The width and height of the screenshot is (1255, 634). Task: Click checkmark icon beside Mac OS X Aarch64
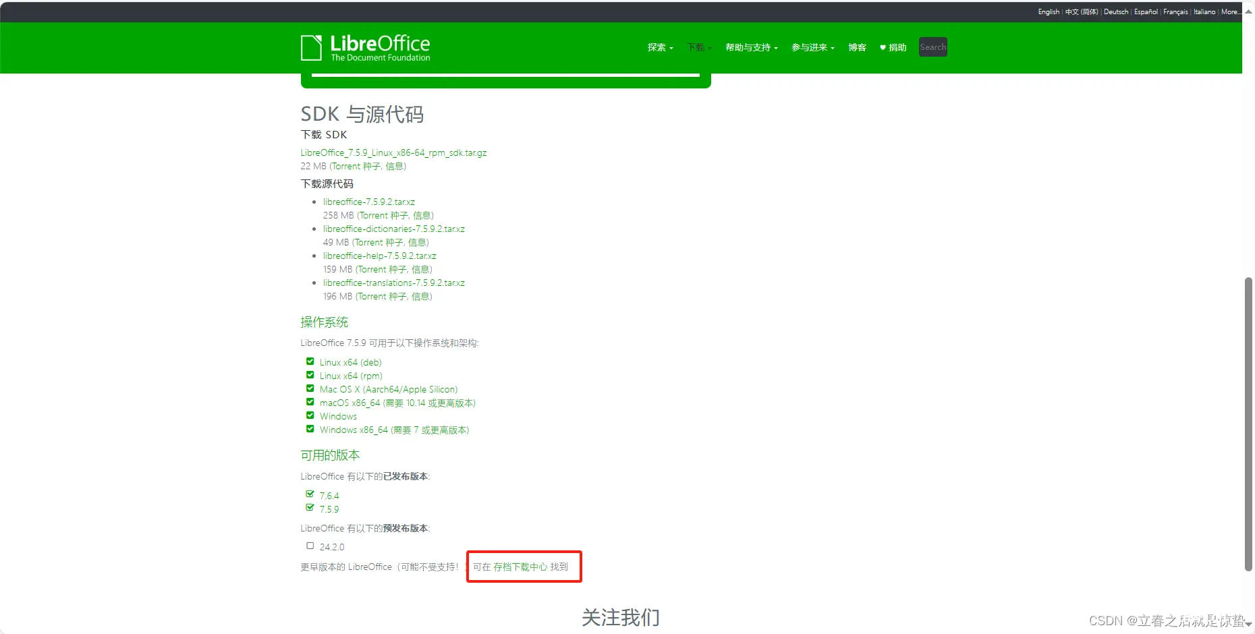coord(310,388)
